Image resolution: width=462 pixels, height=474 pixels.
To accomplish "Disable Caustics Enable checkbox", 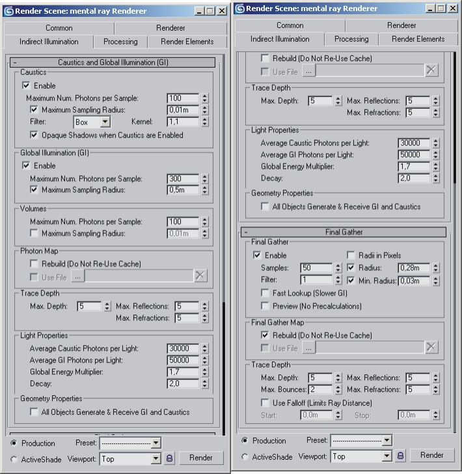I will (26, 85).
